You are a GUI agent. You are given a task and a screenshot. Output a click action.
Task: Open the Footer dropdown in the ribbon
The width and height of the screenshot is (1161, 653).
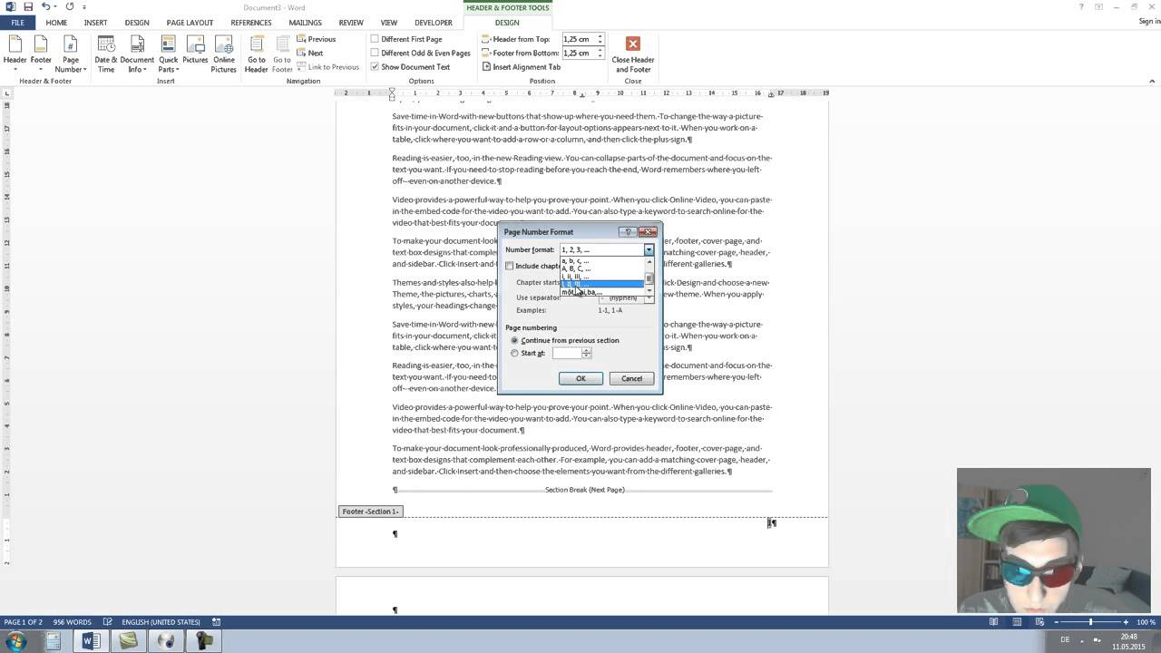point(41,54)
